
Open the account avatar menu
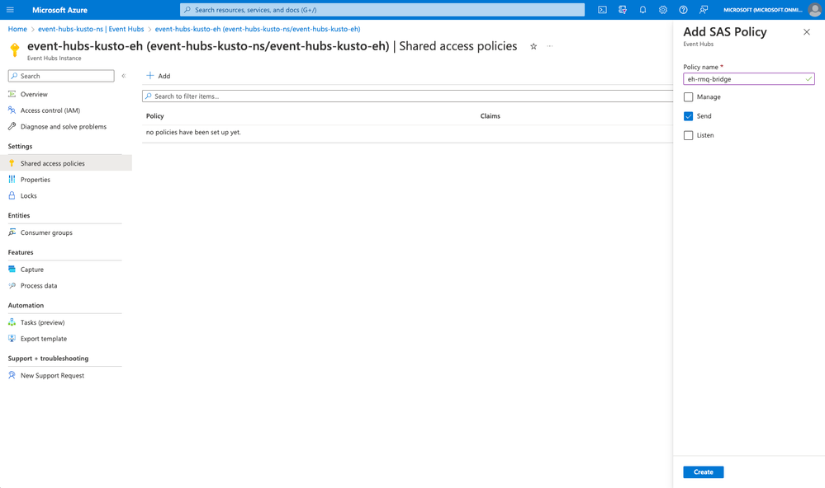pyautogui.click(x=814, y=10)
